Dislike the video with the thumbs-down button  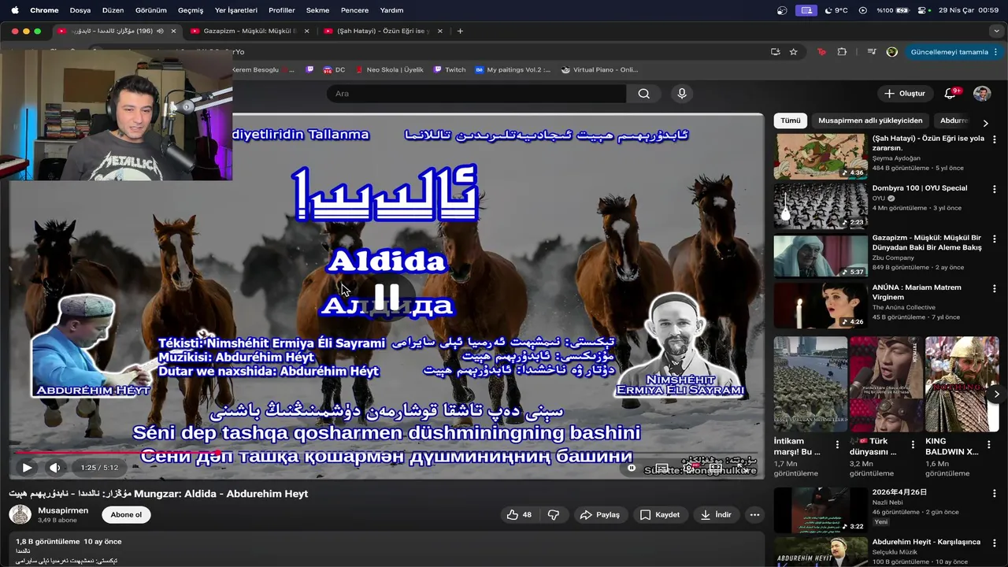(x=554, y=514)
